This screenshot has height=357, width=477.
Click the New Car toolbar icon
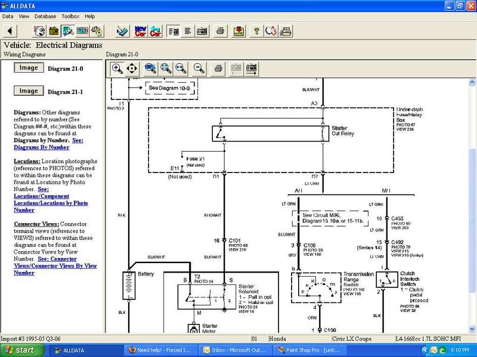click(141, 30)
